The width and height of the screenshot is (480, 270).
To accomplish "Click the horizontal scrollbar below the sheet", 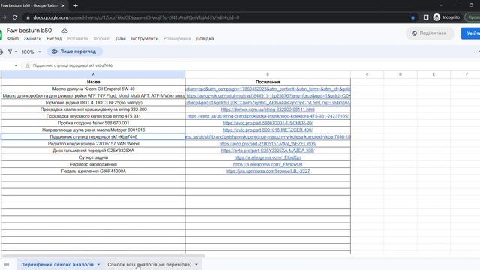I will coord(103,256).
